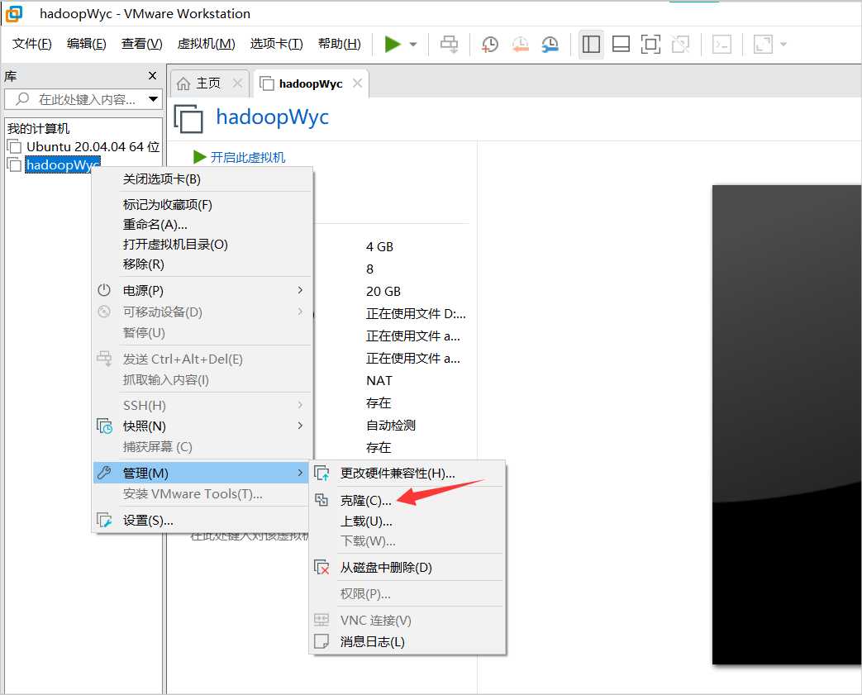This screenshot has height=695, width=862.
Task: Click the clone icon beside 克隆(C)...
Action: (321, 500)
